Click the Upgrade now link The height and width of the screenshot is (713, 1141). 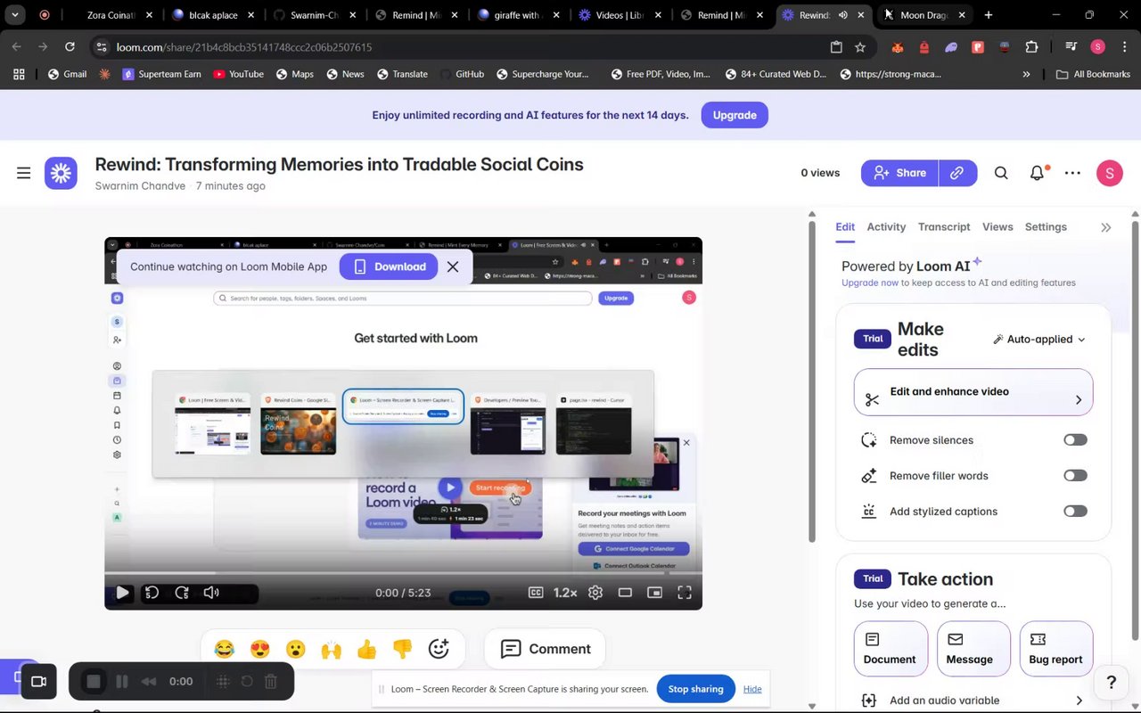870,283
